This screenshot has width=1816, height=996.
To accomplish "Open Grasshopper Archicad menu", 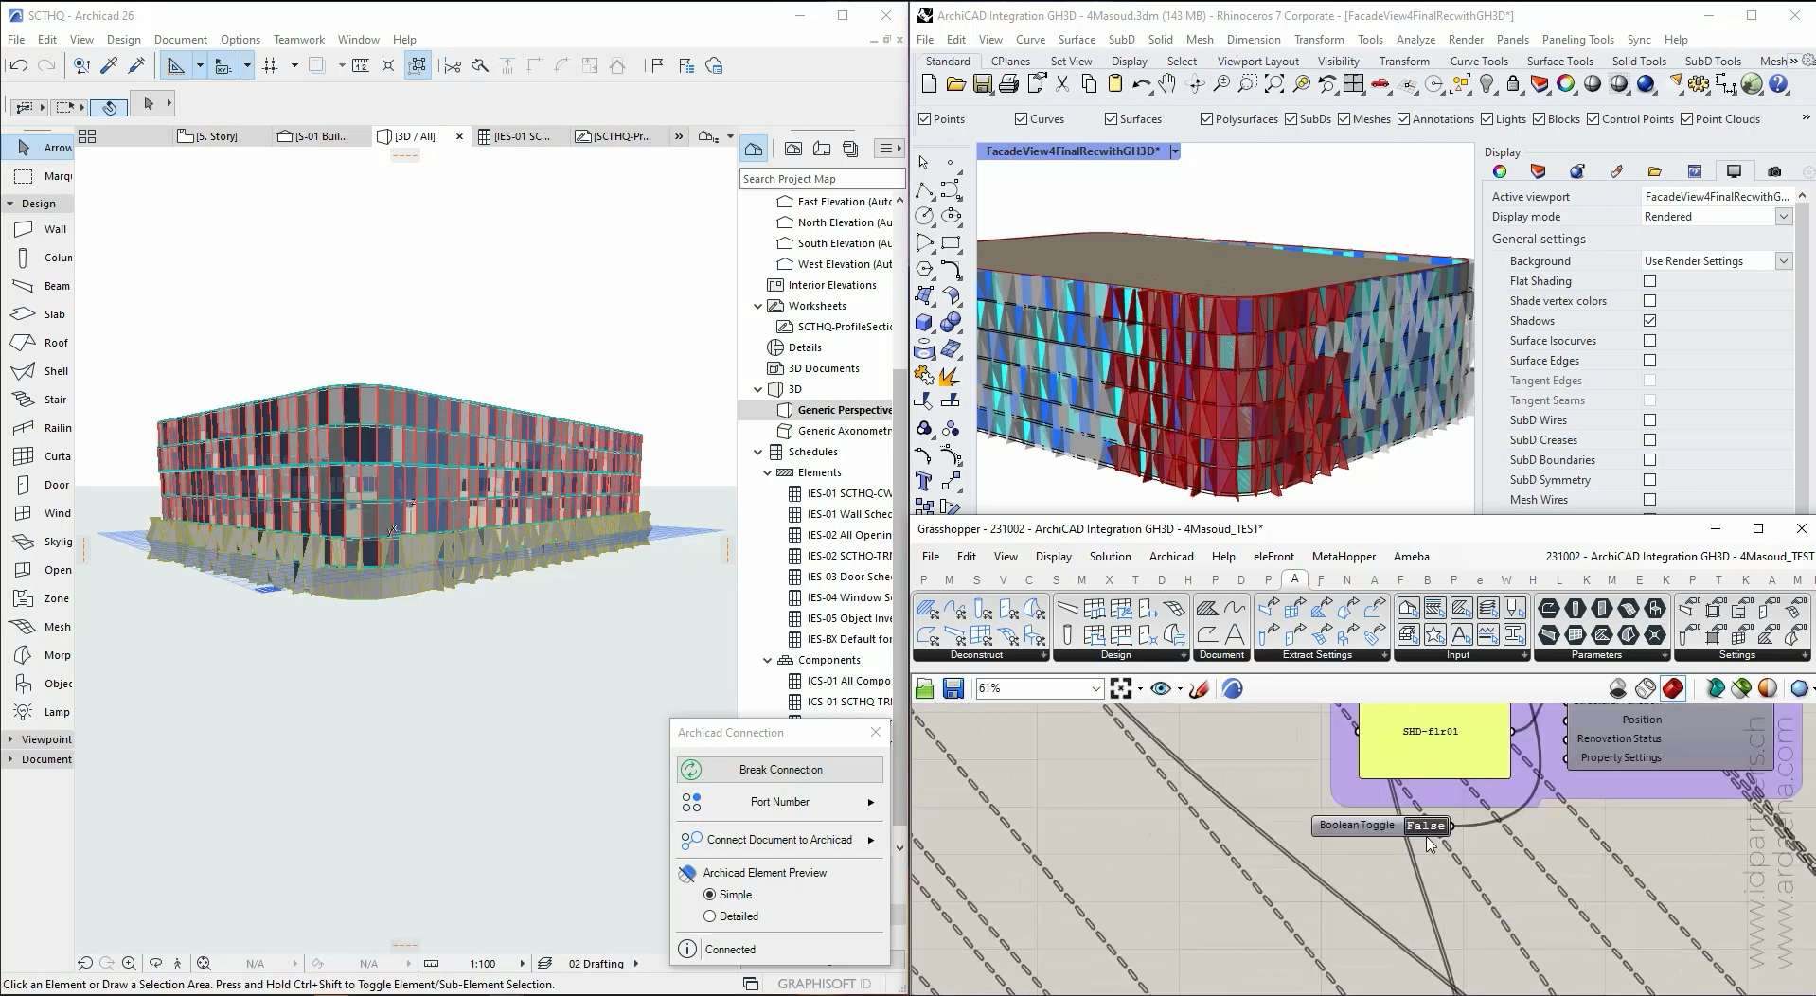I will point(1171,557).
